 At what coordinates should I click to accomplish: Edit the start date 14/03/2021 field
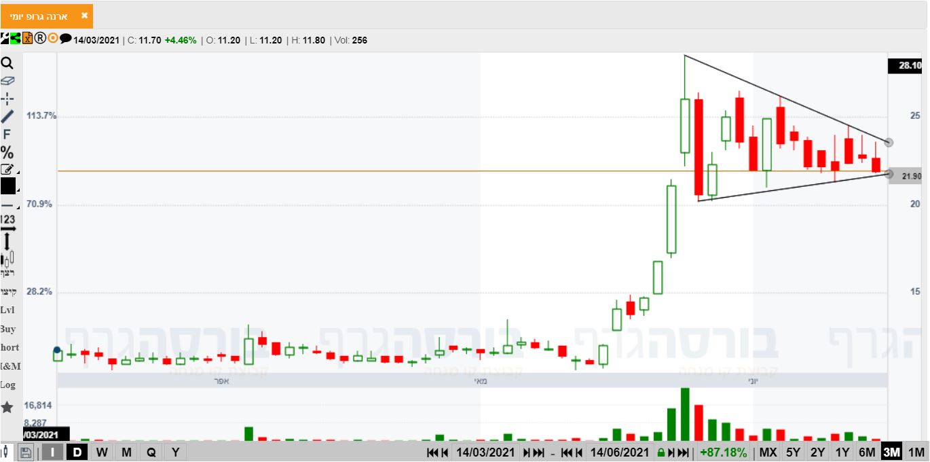[485, 452]
